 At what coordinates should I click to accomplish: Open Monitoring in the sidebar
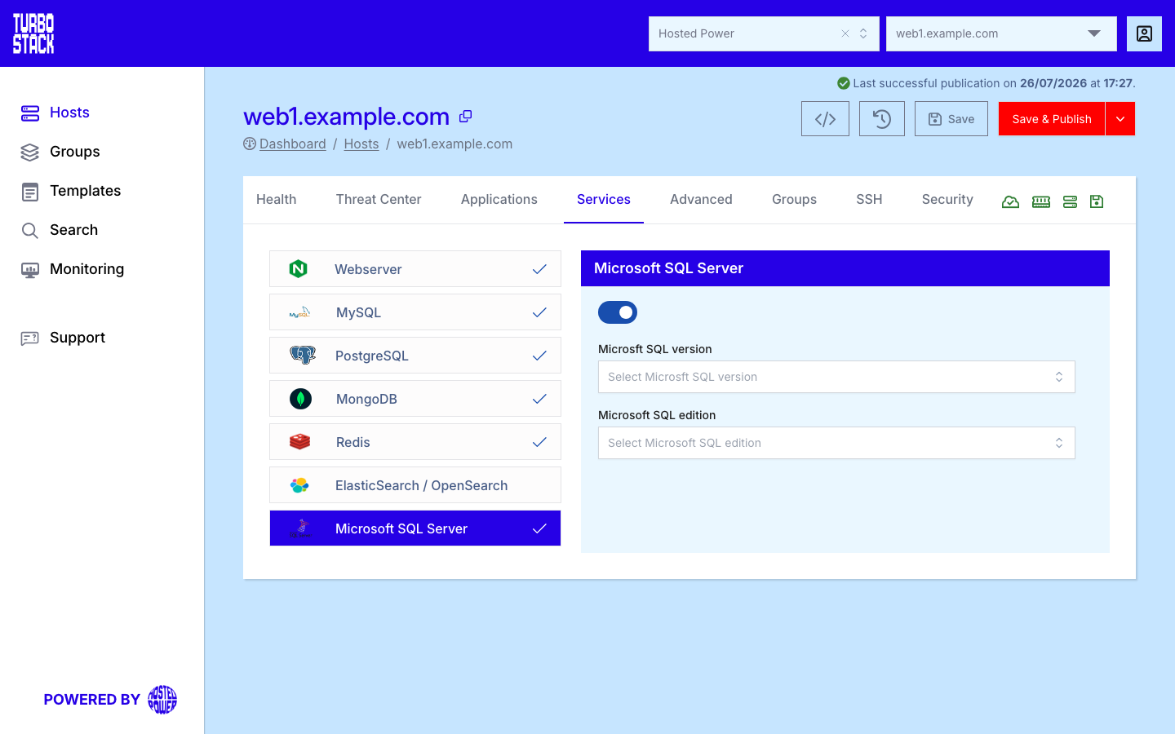pos(73,269)
